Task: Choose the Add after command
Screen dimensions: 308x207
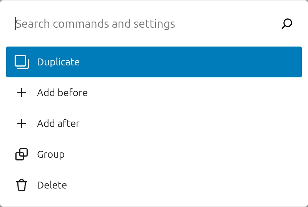Action: click(154, 124)
